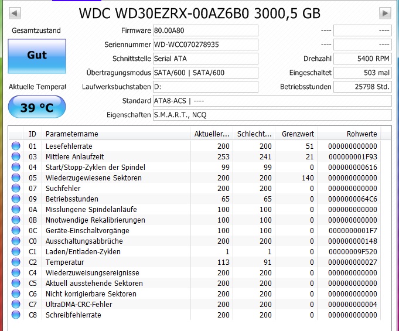The width and height of the screenshot is (399, 331).
Task: Click the Rohwerte column header
Action: (349, 134)
